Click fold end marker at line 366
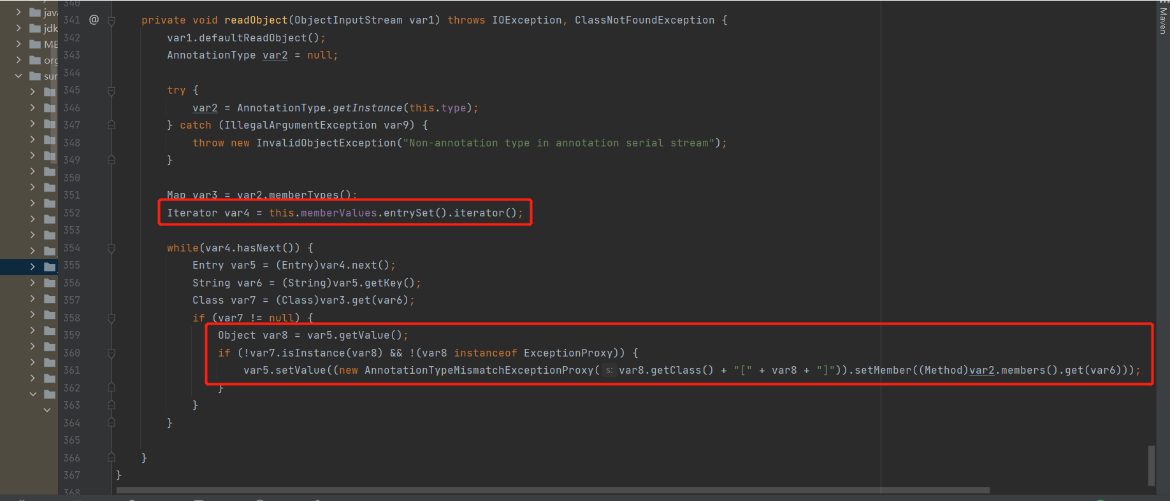The image size is (1170, 501). pyautogui.click(x=112, y=458)
